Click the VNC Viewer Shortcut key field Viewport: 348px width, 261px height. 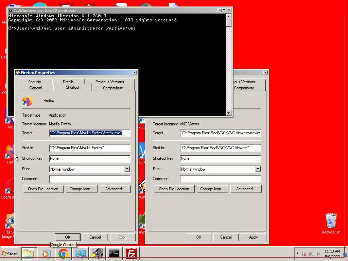pos(220,158)
